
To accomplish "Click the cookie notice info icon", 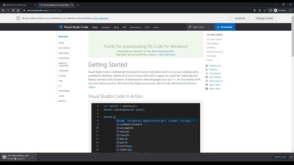I will coord(18,18).
